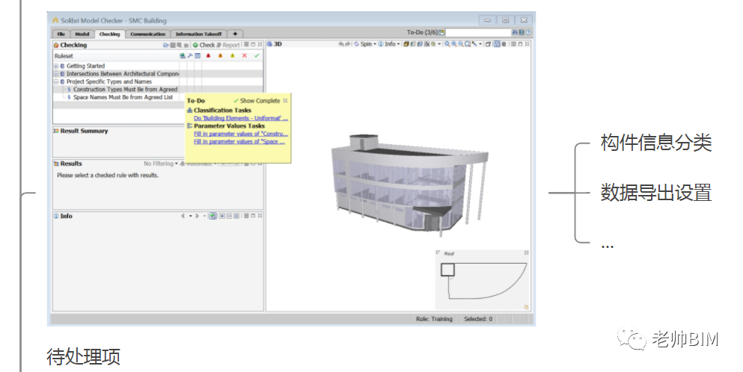Click the zoom tool magnifier icon

coord(447,44)
